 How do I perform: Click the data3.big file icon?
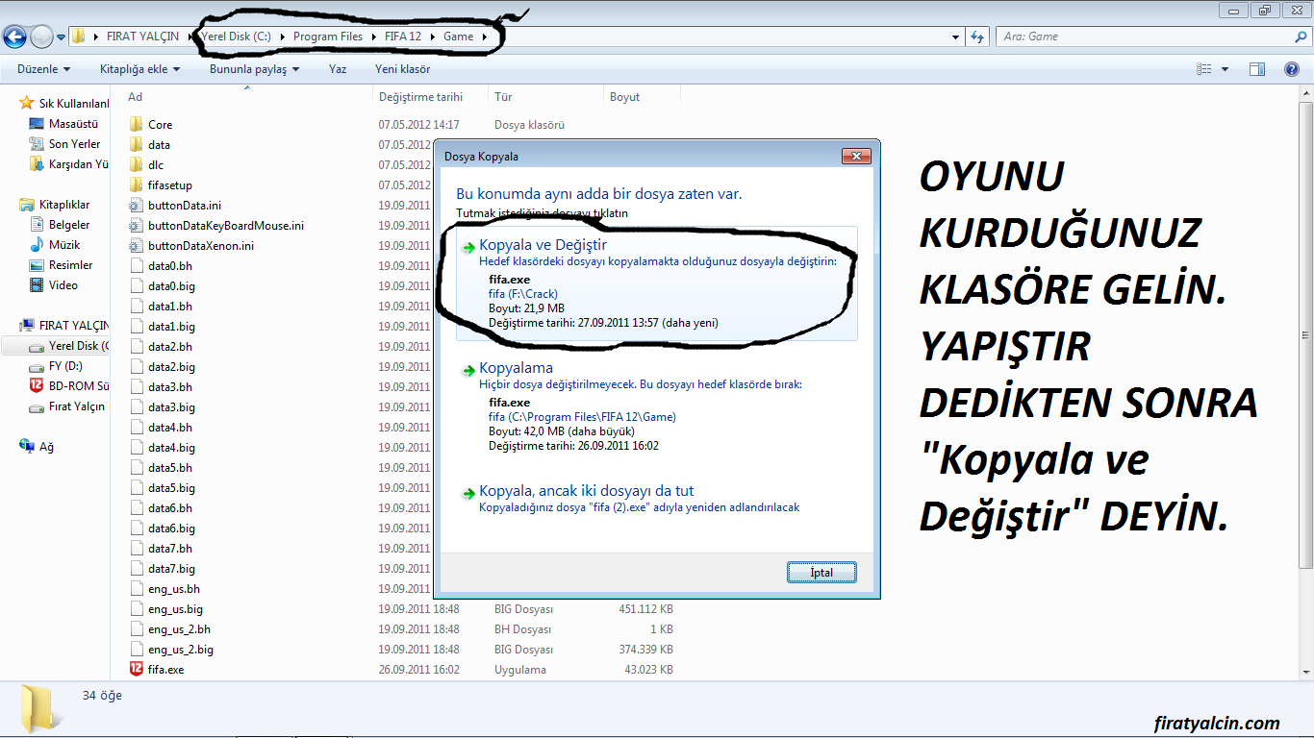click(136, 406)
